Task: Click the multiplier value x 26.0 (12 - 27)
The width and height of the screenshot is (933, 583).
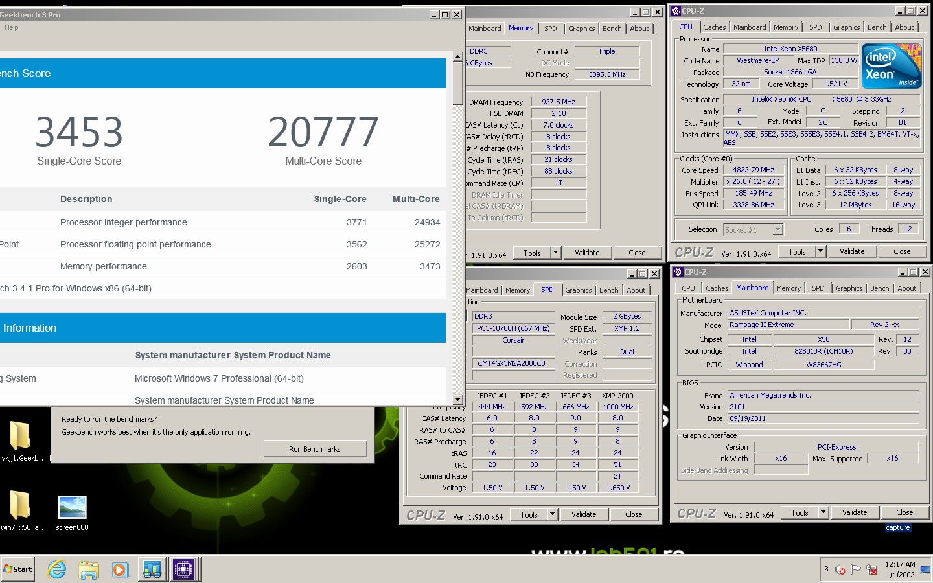Action: pos(754,181)
